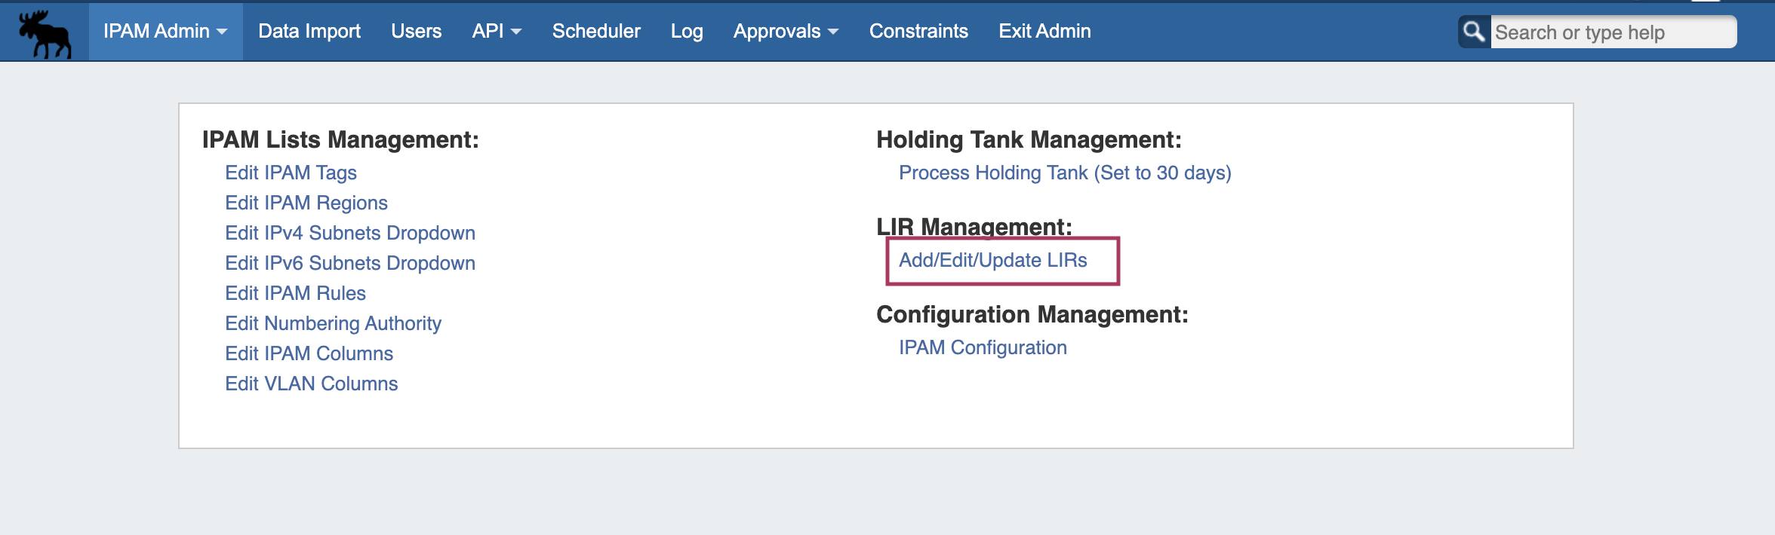Image resolution: width=1775 pixels, height=535 pixels.
Task: Open the Users menu item
Action: tap(416, 32)
